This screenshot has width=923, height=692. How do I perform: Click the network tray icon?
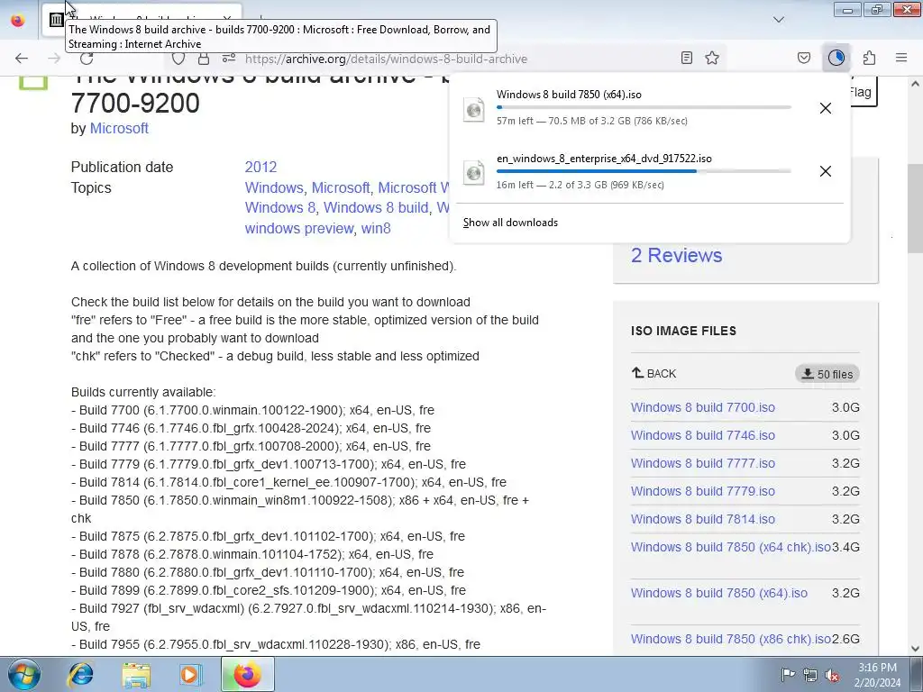pos(810,675)
